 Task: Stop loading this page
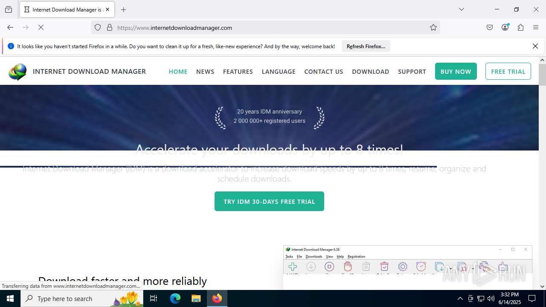click(x=41, y=27)
